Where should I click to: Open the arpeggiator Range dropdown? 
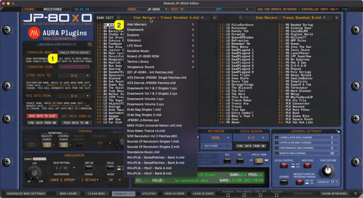(90, 180)
